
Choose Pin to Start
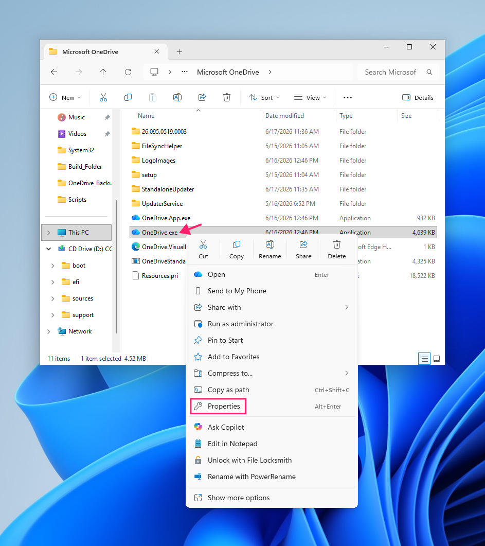pos(272,341)
